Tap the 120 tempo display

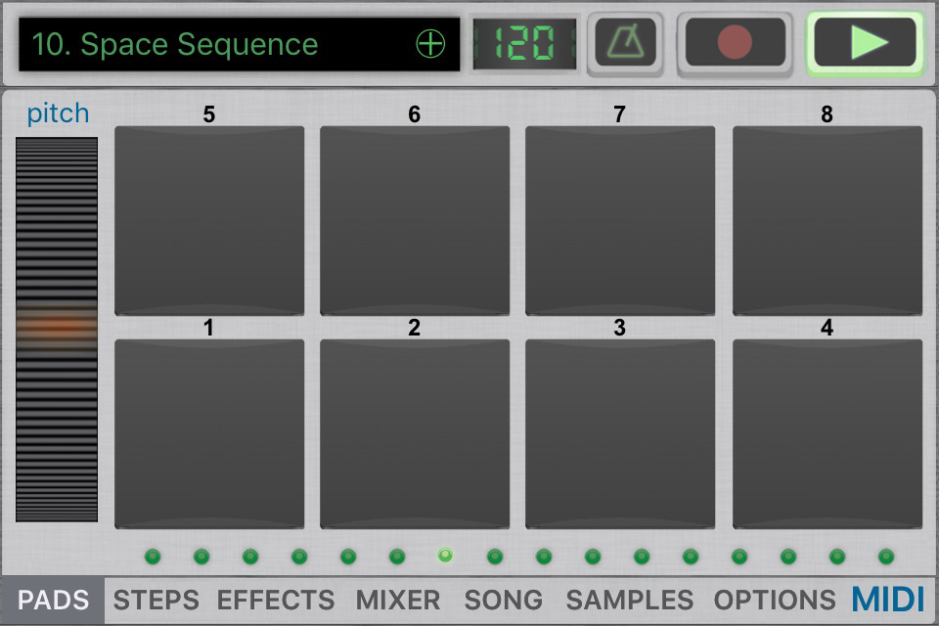(524, 43)
